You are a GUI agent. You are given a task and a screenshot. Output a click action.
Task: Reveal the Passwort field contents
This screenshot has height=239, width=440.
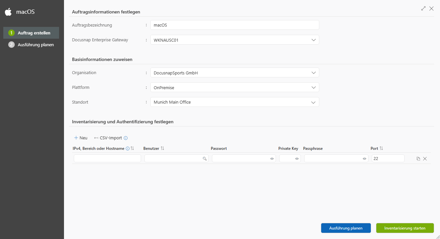pyautogui.click(x=272, y=159)
